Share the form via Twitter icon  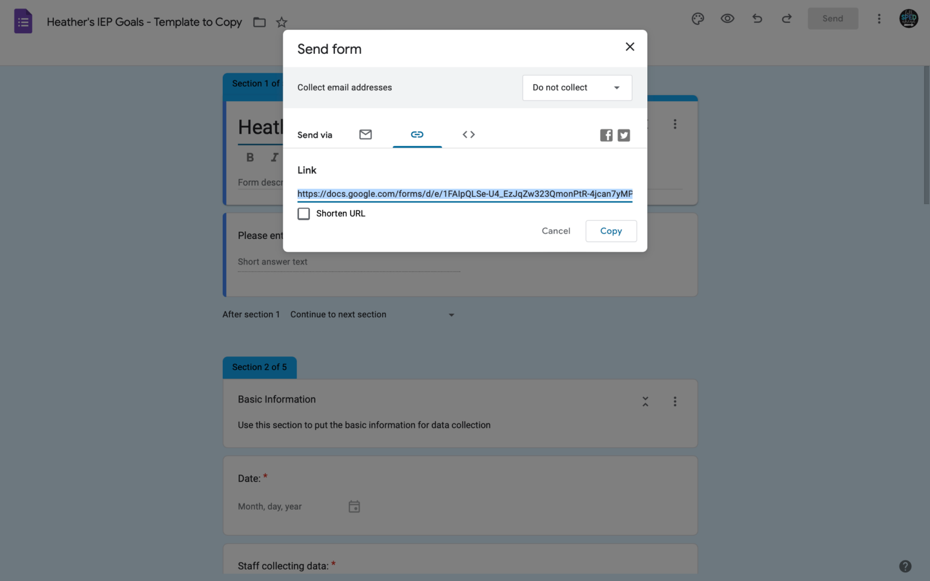624,135
